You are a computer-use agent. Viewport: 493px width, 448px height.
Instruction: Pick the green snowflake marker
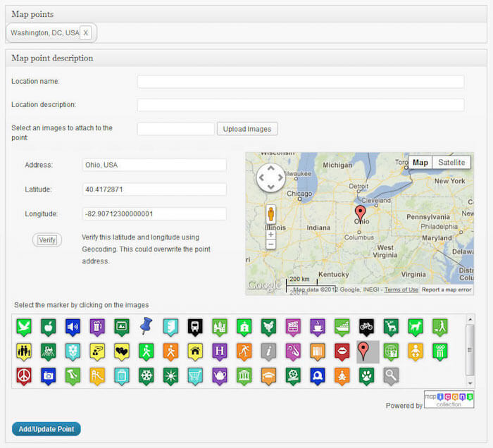(146, 376)
